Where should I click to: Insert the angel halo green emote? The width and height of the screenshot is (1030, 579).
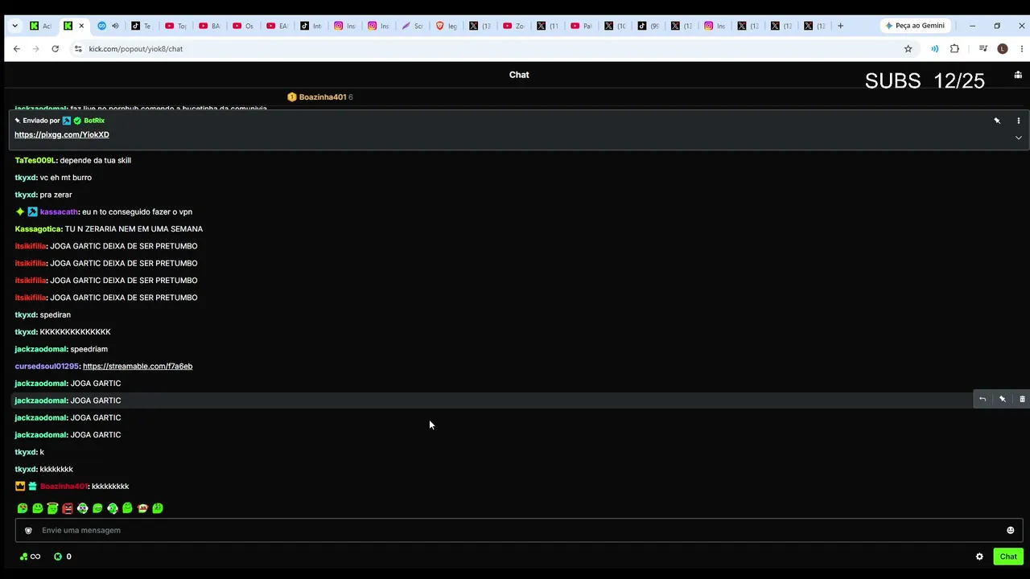(52, 508)
